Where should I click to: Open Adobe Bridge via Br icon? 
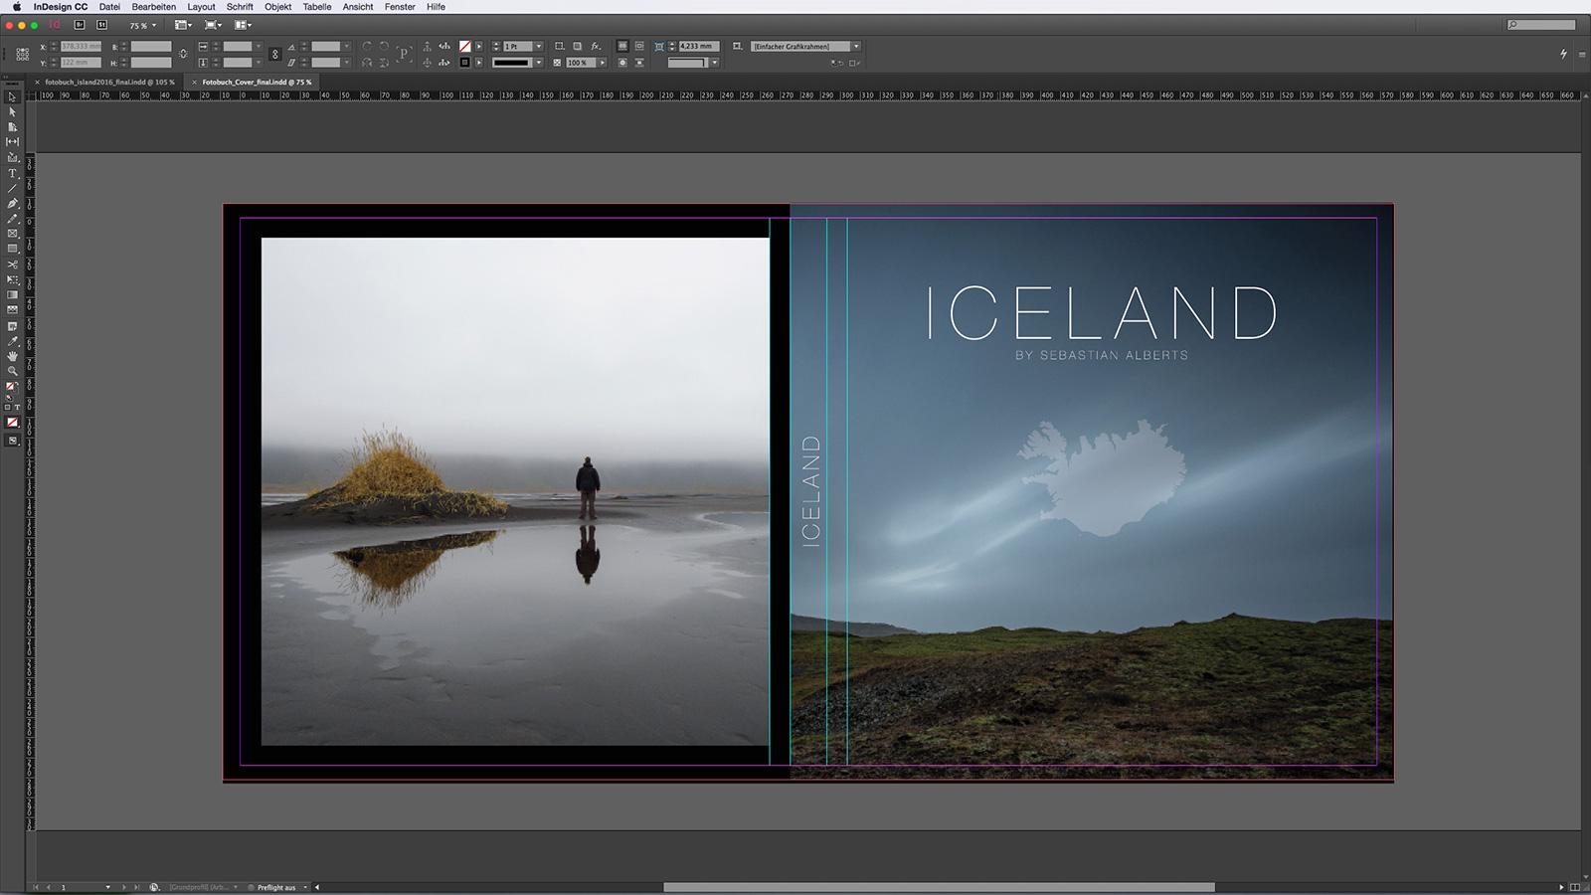click(79, 25)
